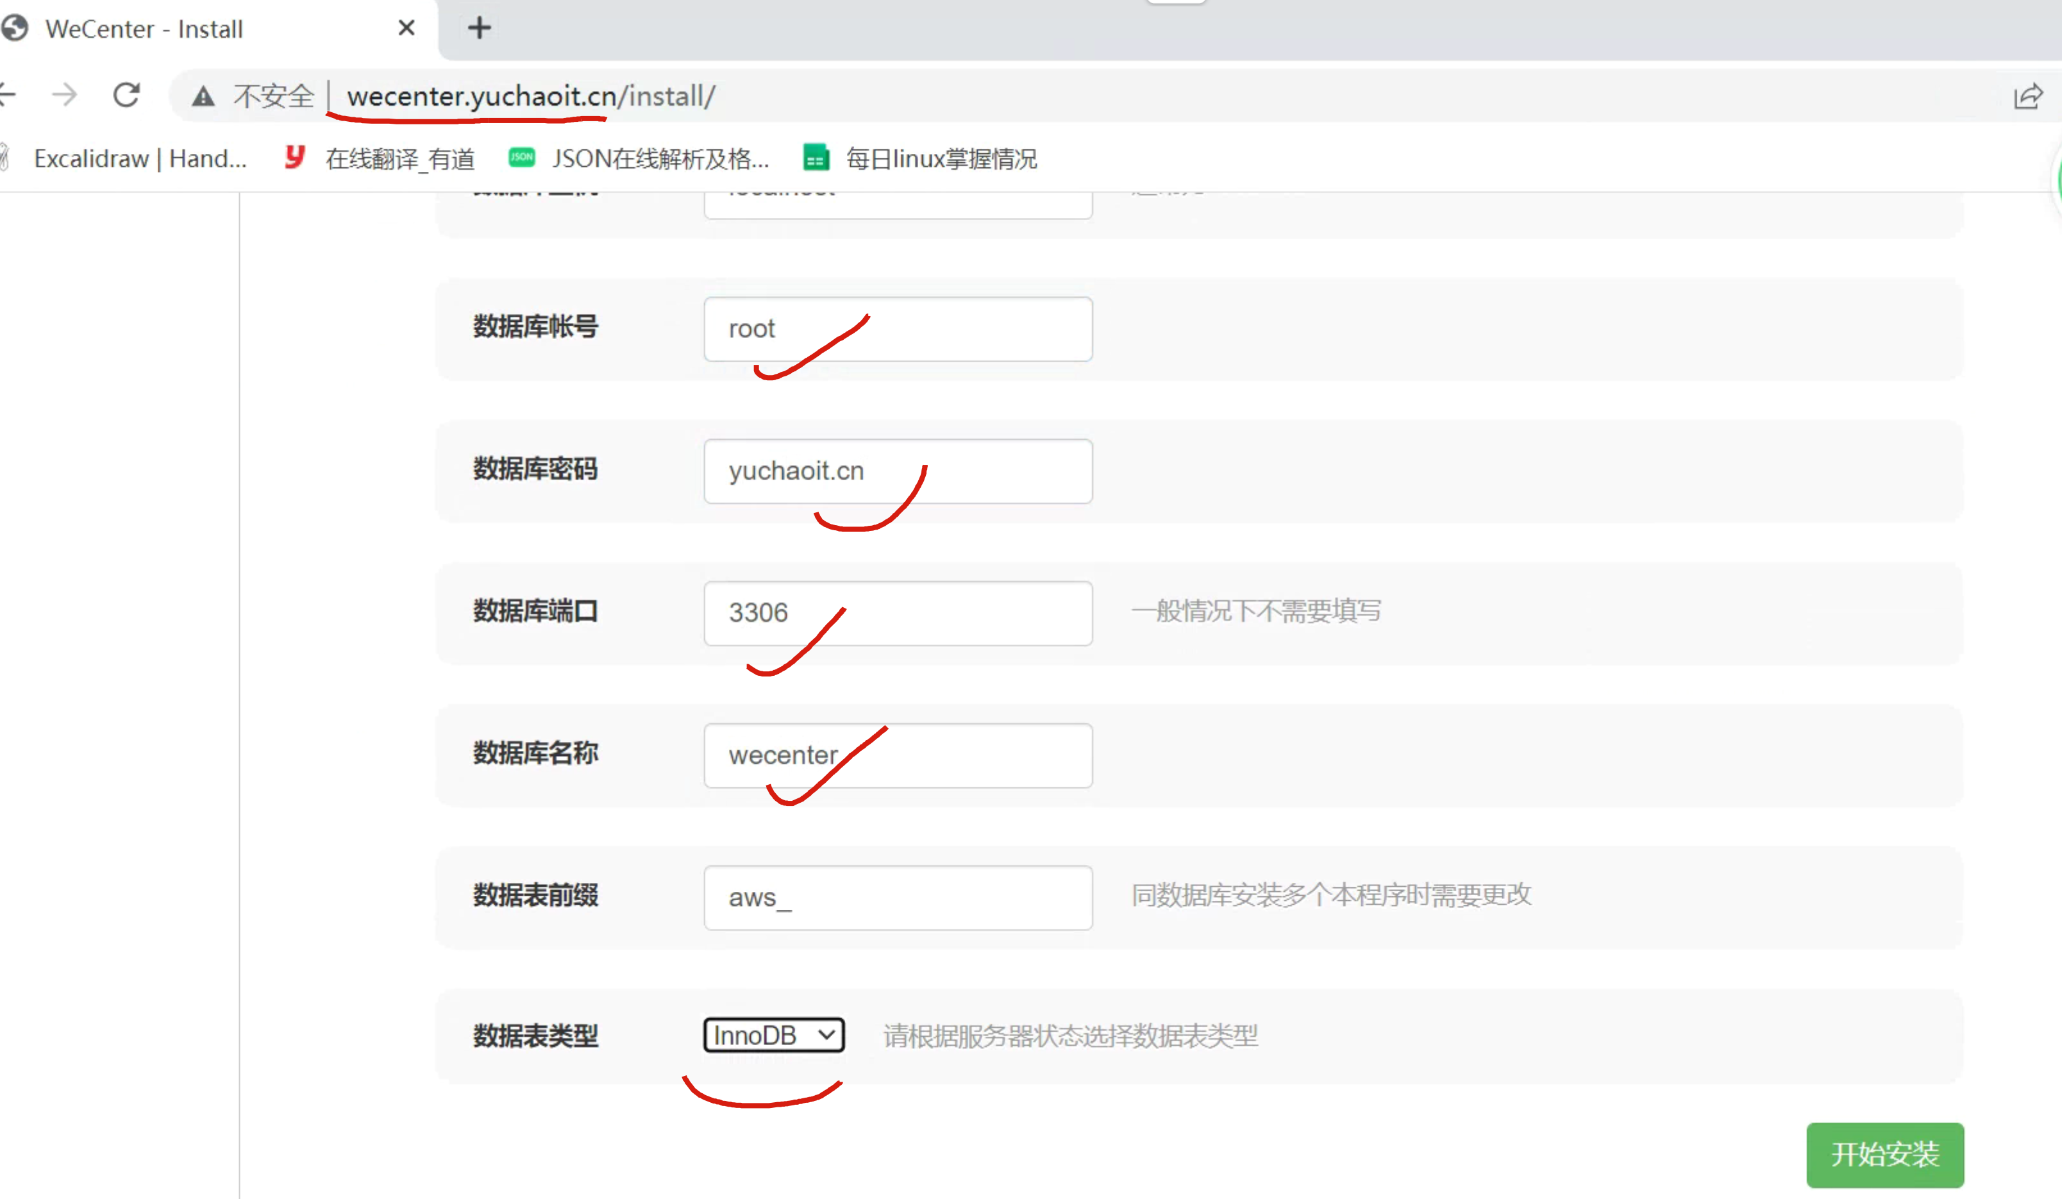
Task: Click the database password field
Action: click(897, 471)
